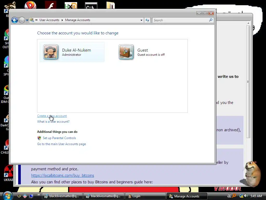Click the leftmost system tray icon
Viewport: 266px width, 200px height.
click(x=229, y=196)
